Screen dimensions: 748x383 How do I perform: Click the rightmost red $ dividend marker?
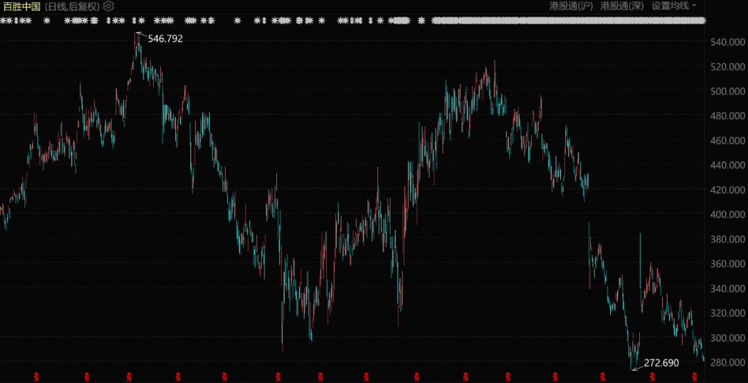[x=695, y=377]
